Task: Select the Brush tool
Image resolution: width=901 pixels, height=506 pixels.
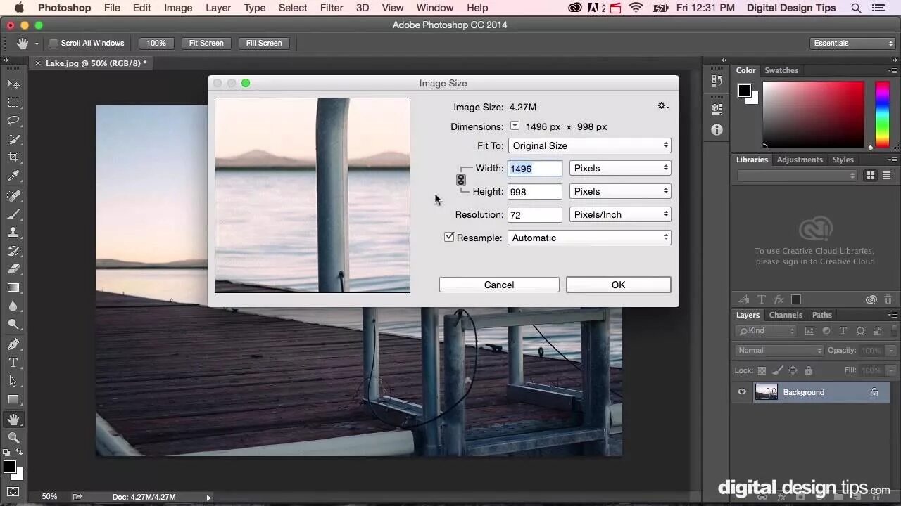Action: pyautogui.click(x=13, y=214)
